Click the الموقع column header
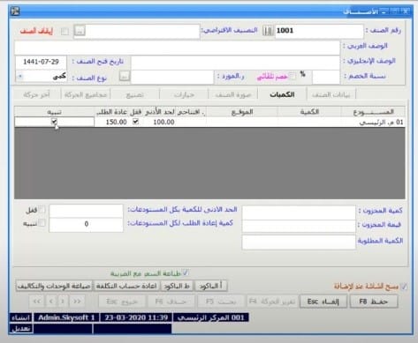 coord(242,112)
